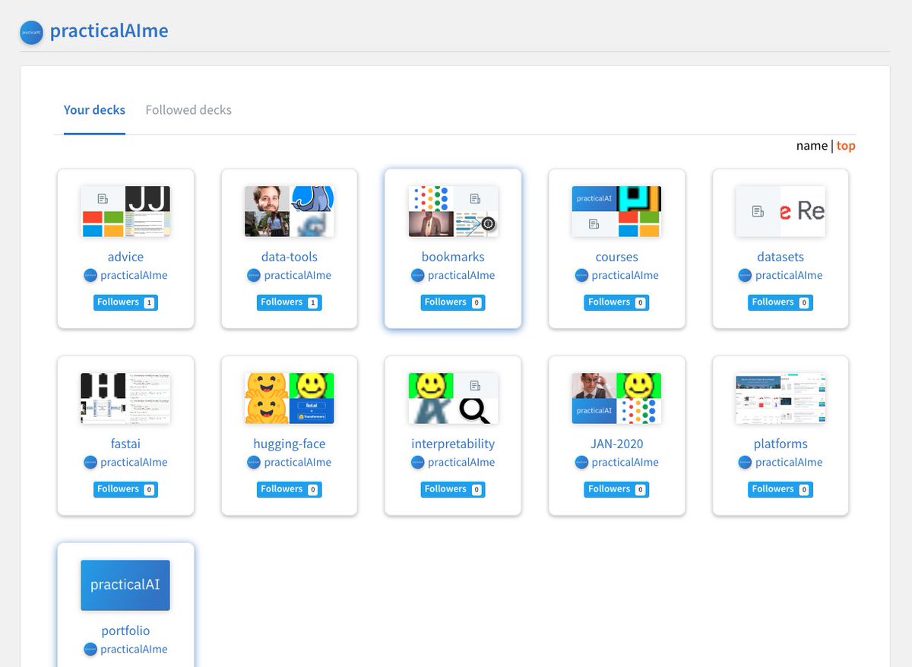Open the JAN-2020 deck thumbnail
Viewport: 912px width, 667px height.
(x=616, y=398)
